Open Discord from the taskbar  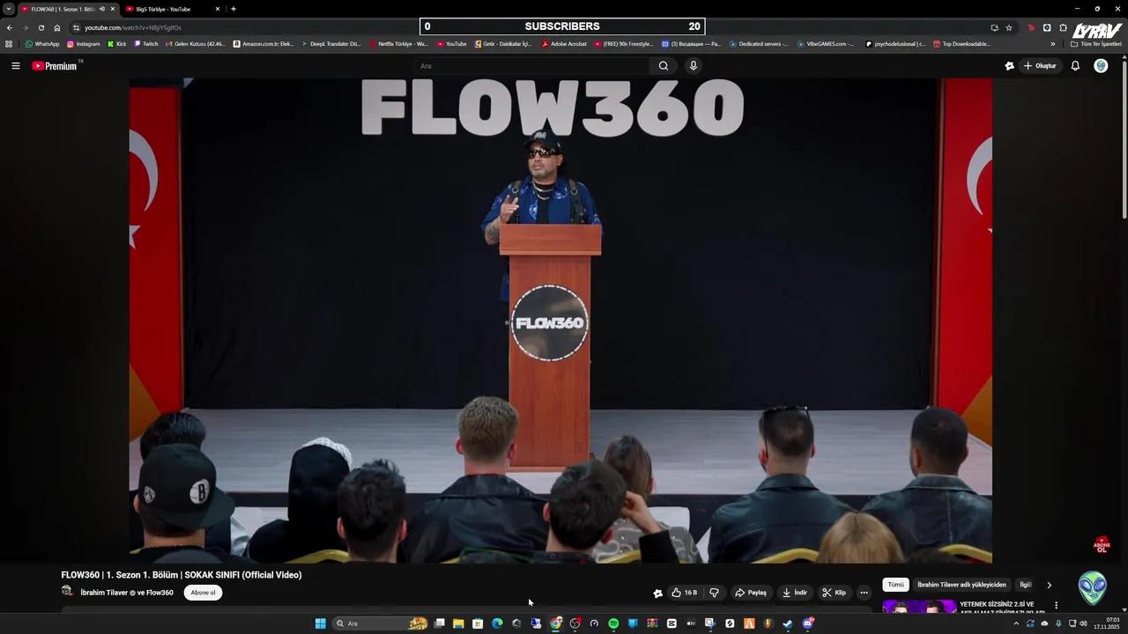click(x=807, y=623)
